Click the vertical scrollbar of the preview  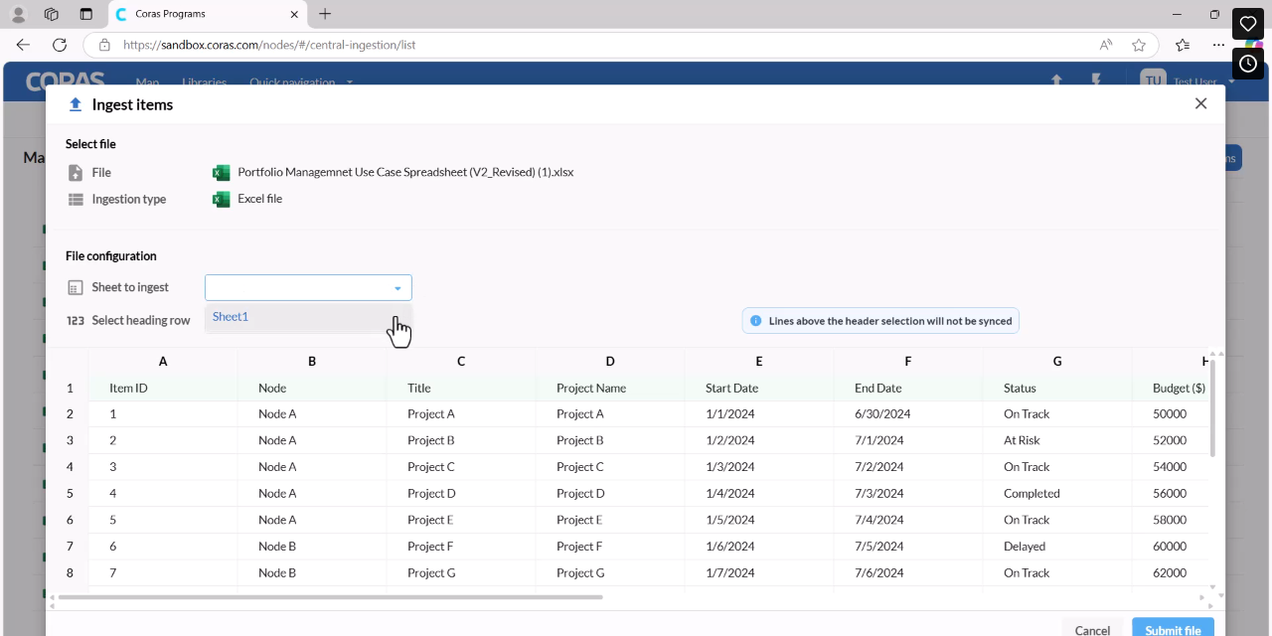point(1212,407)
